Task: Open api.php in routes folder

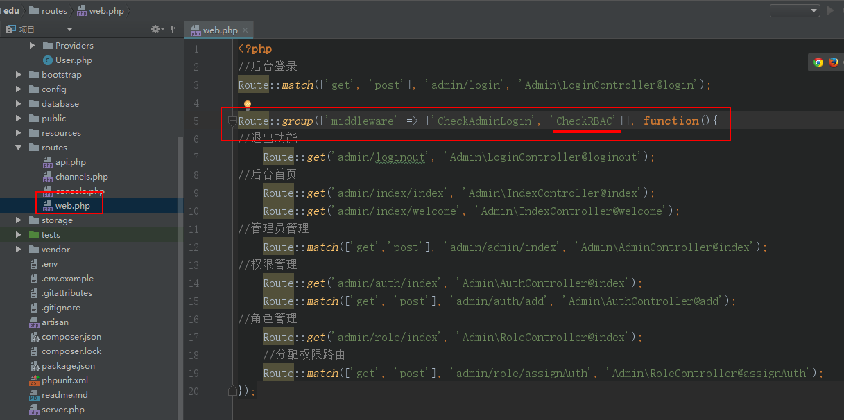Action: 70,162
